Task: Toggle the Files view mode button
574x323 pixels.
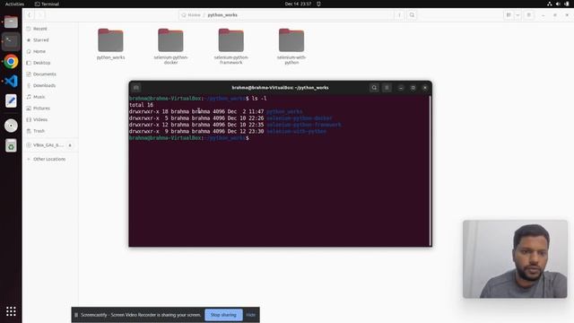Action: point(509,15)
